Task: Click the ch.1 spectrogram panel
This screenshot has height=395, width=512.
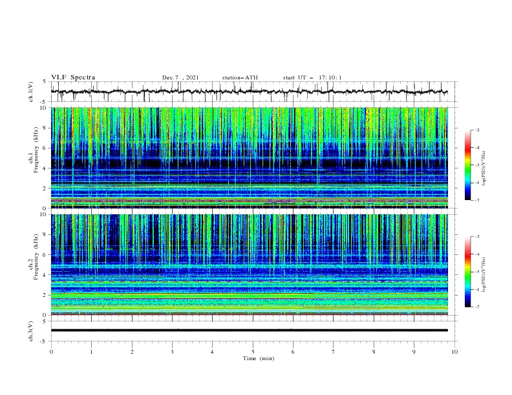Action: (x=249, y=157)
